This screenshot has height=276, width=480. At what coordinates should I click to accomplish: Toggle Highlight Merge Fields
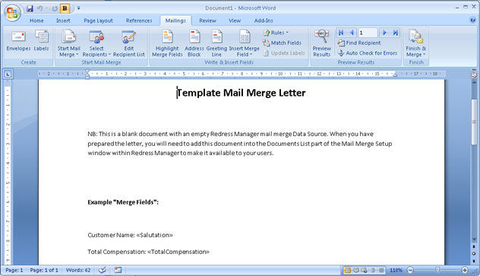(167, 43)
